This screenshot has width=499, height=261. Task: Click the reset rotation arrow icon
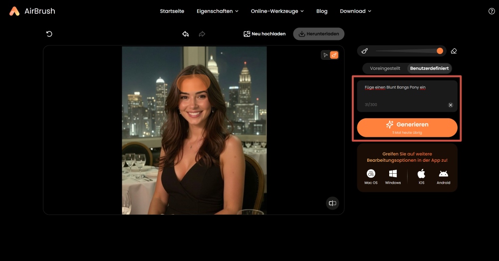(49, 34)
